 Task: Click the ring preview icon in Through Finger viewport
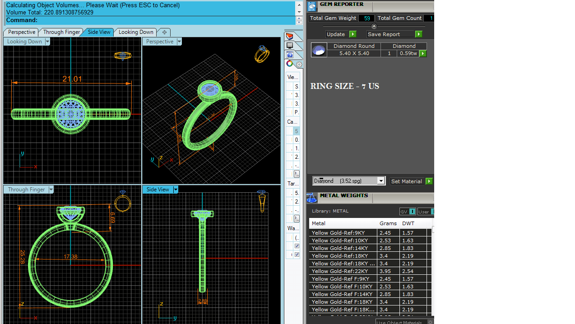(x=123, y=201)
